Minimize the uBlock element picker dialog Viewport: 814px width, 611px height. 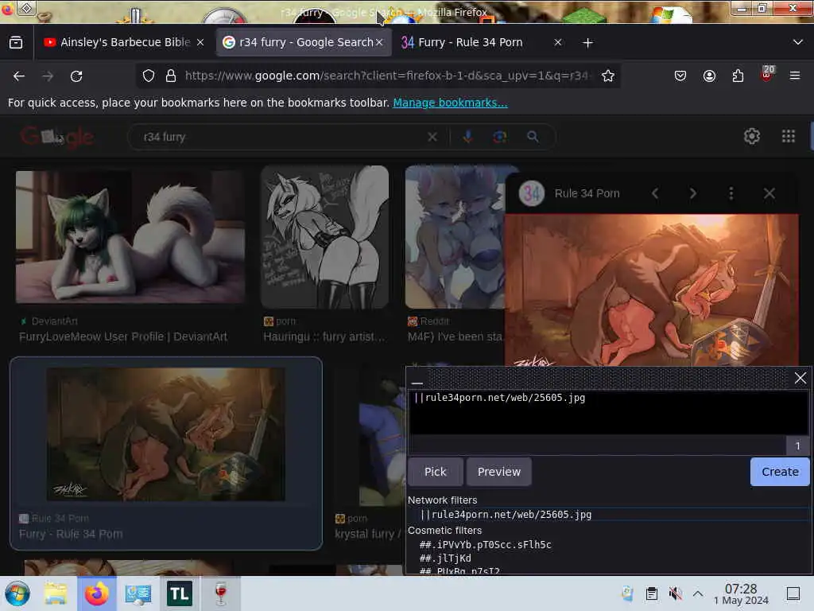[x=417, y=382]
